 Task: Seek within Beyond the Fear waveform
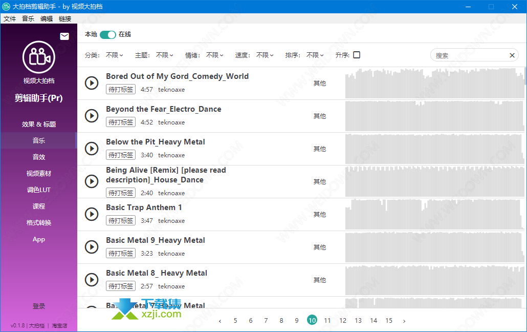434,116
